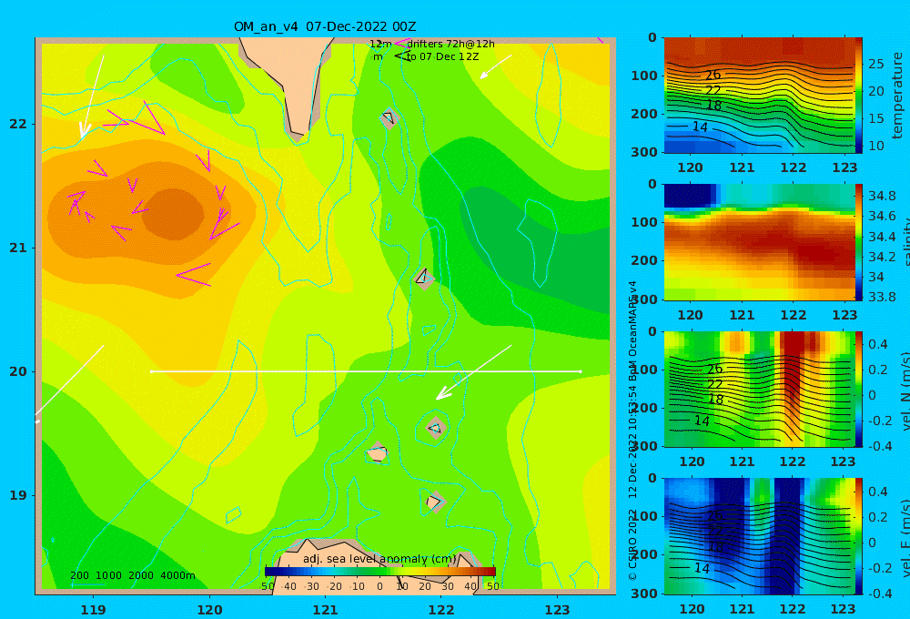This screenshot has height=619, width=910.
Task: Click the '200 1000 2000 4000m' depth legend
Action: [132, 575]
